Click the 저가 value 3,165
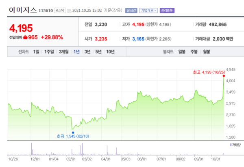The width and height of the screenshot is (244, 167). [x=138, y=39]
